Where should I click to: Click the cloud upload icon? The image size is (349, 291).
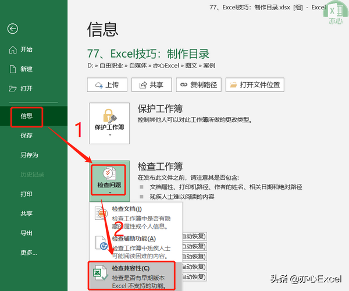[x=99, y=85]
